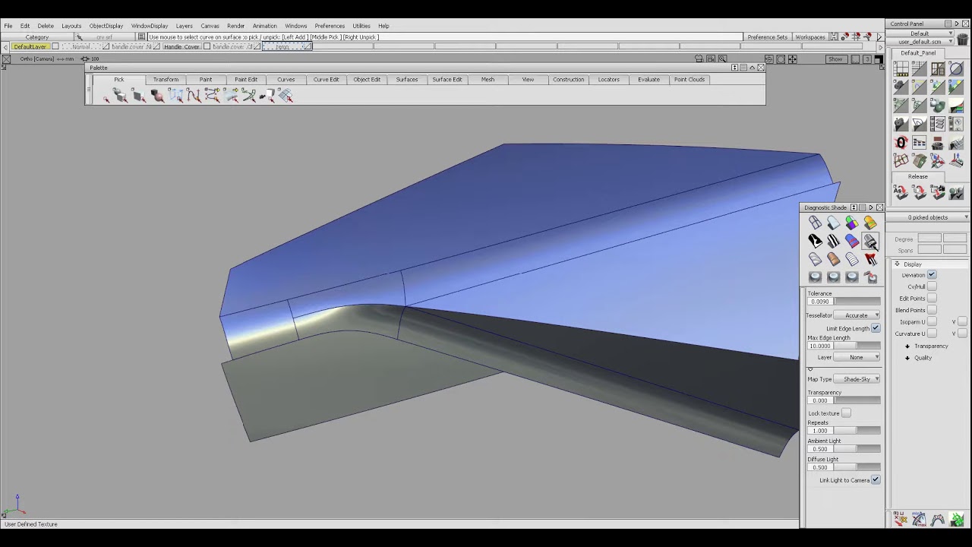Switch to the Evaluate palette tab
The width and height of the screenshot is (972, 547).
pyautogui.click(x=649, y=80)
